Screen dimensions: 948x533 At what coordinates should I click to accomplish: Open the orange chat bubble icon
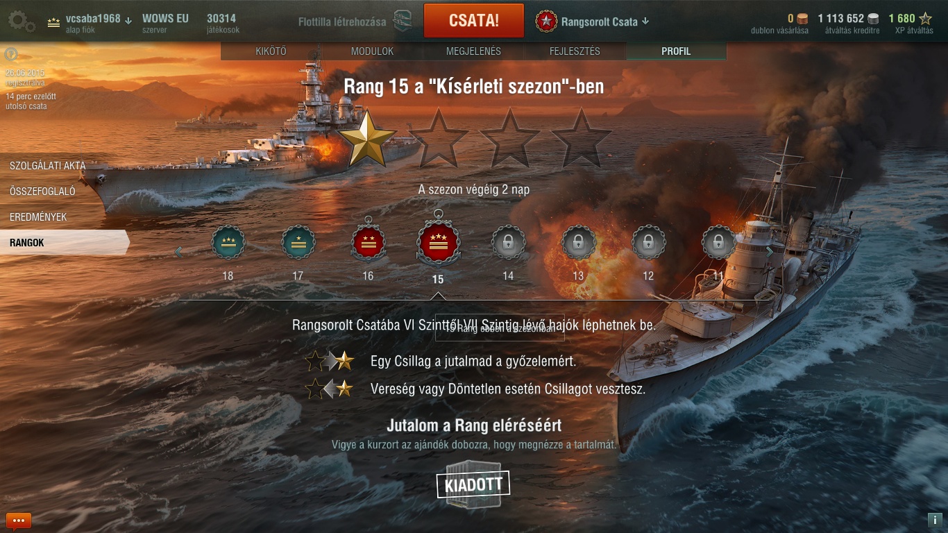19,521
